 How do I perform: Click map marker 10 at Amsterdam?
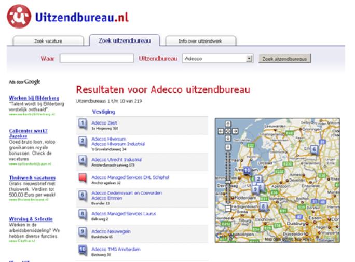click(x=248, y=171)
